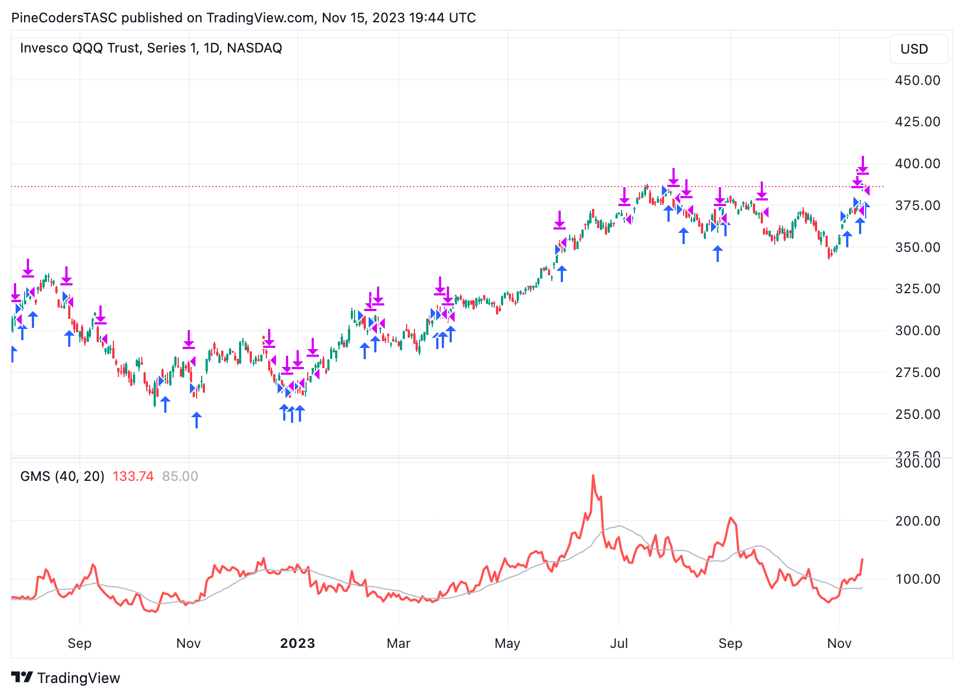The width and height of the screenshot is (964, 697).
Task: Select the gray GMS value 85.00
Action: pyautogui.click(x=180, y=476)
